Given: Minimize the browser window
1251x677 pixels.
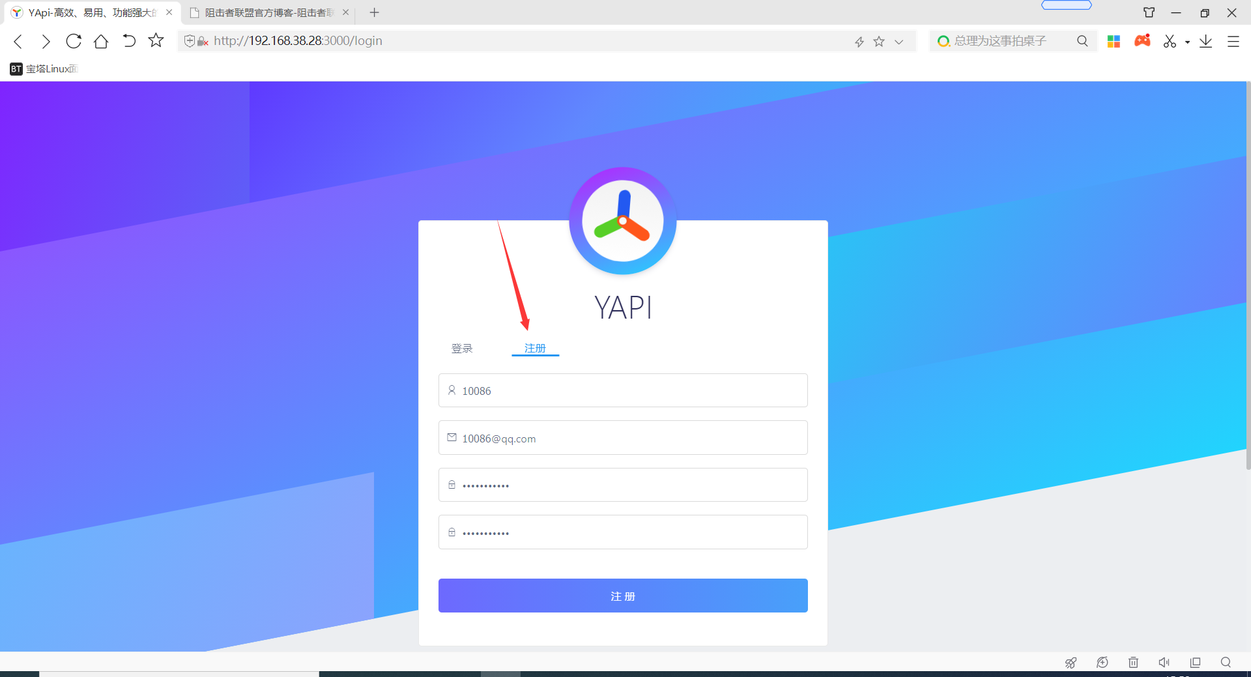Looking at the screenshot, I should click(1176, 12).
